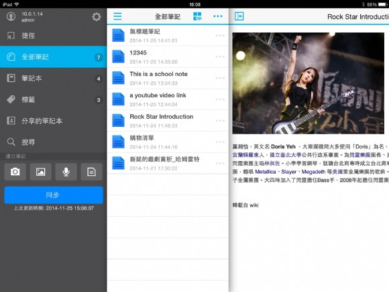Create new text note icon
389x292 pixels.
point(91,172)
